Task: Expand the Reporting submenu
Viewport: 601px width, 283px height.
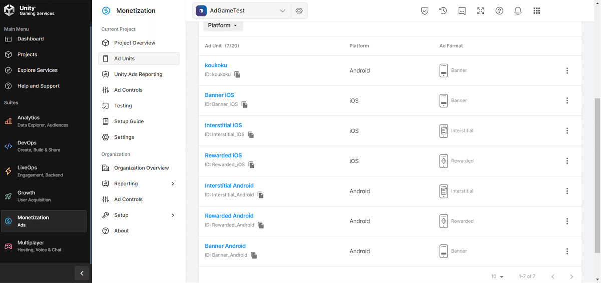Action: (x=173, y=184)
